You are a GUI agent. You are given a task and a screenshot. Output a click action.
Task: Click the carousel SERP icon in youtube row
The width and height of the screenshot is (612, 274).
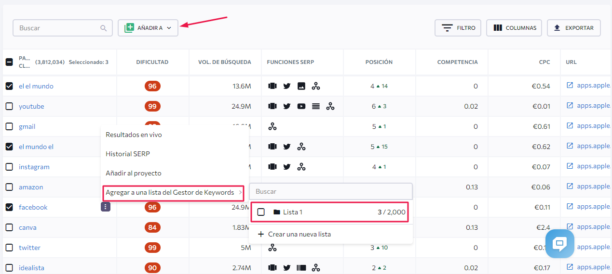click(x=272, y=106)
